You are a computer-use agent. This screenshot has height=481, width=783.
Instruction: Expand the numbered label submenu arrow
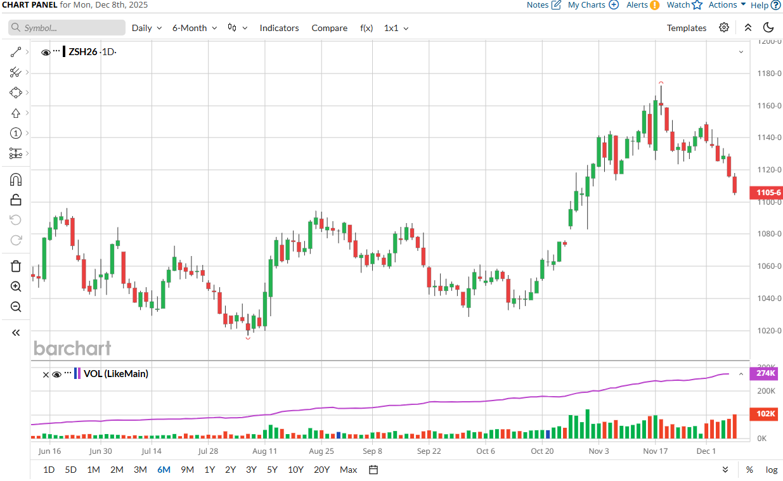coord(27,133)
